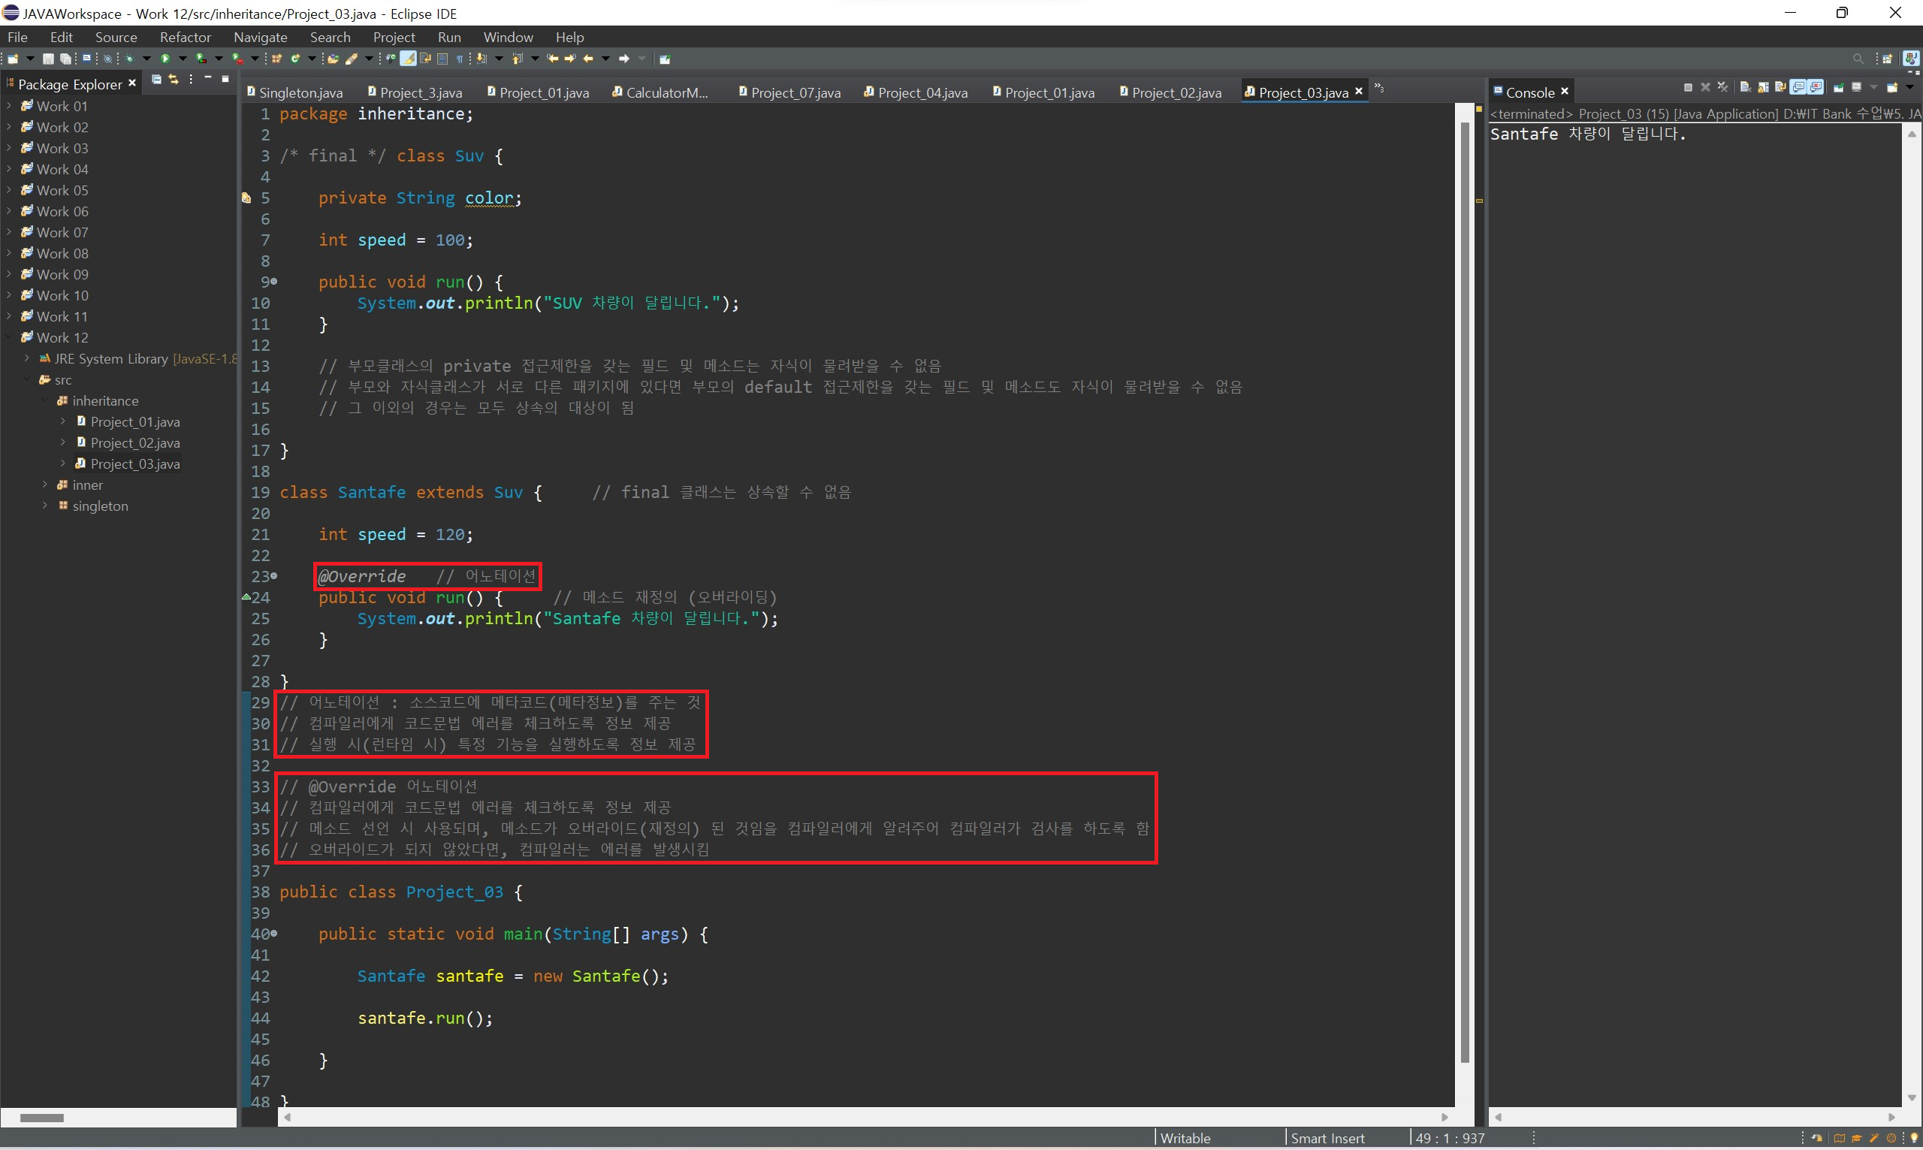Click the editor vertical scrollbar

point(1464,589)
